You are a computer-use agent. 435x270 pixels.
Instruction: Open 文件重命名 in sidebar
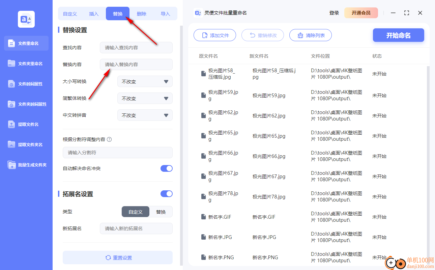tap(26, 43)
